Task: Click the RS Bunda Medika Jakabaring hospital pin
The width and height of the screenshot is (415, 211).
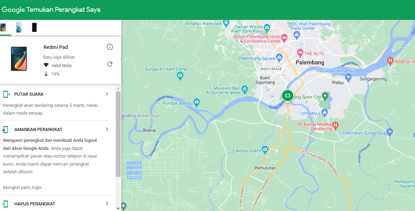Action: [x=335, y=125]
